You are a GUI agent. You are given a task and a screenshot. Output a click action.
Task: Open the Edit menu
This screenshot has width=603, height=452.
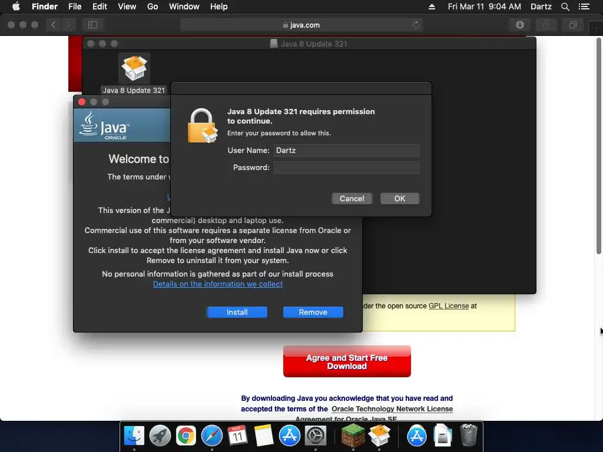[x=100, y=6]
